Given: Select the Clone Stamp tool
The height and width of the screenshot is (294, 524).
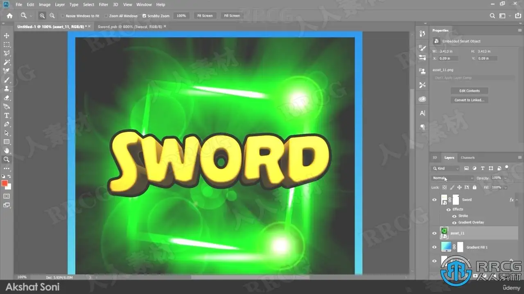Looking at the screenshot, I should [7, 89].
